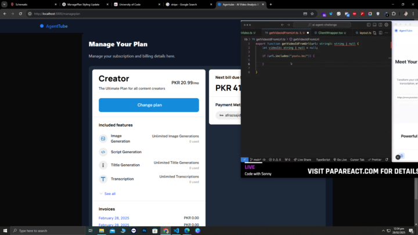The width and height of the screenshot is (418, 235).
Task: Open Photoshop from the taskbar
Action: coord(144,231)
